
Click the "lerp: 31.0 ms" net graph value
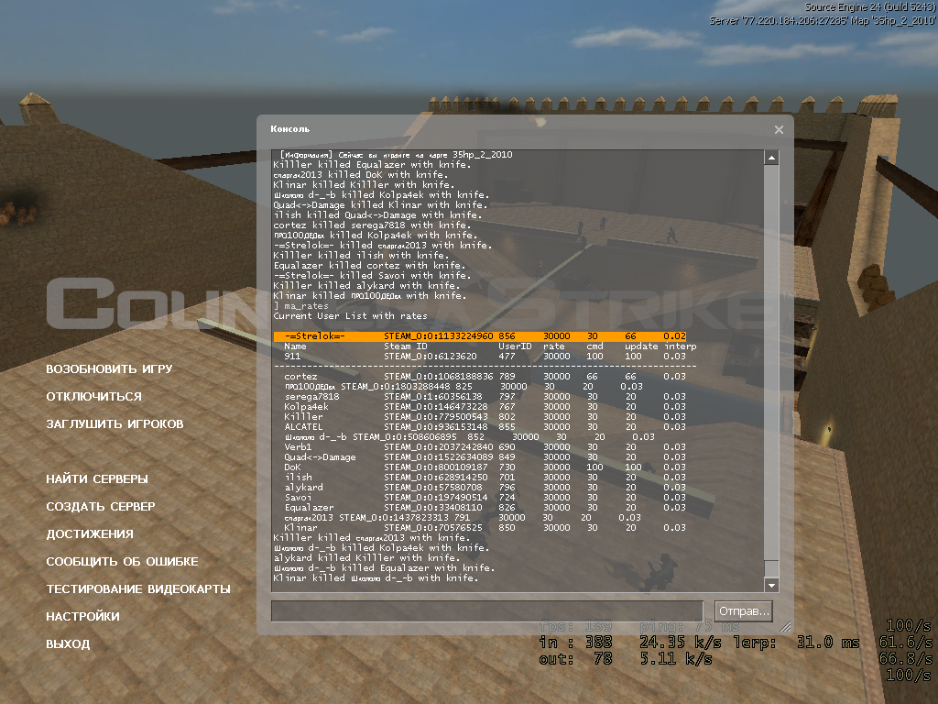tap(796, 643)
